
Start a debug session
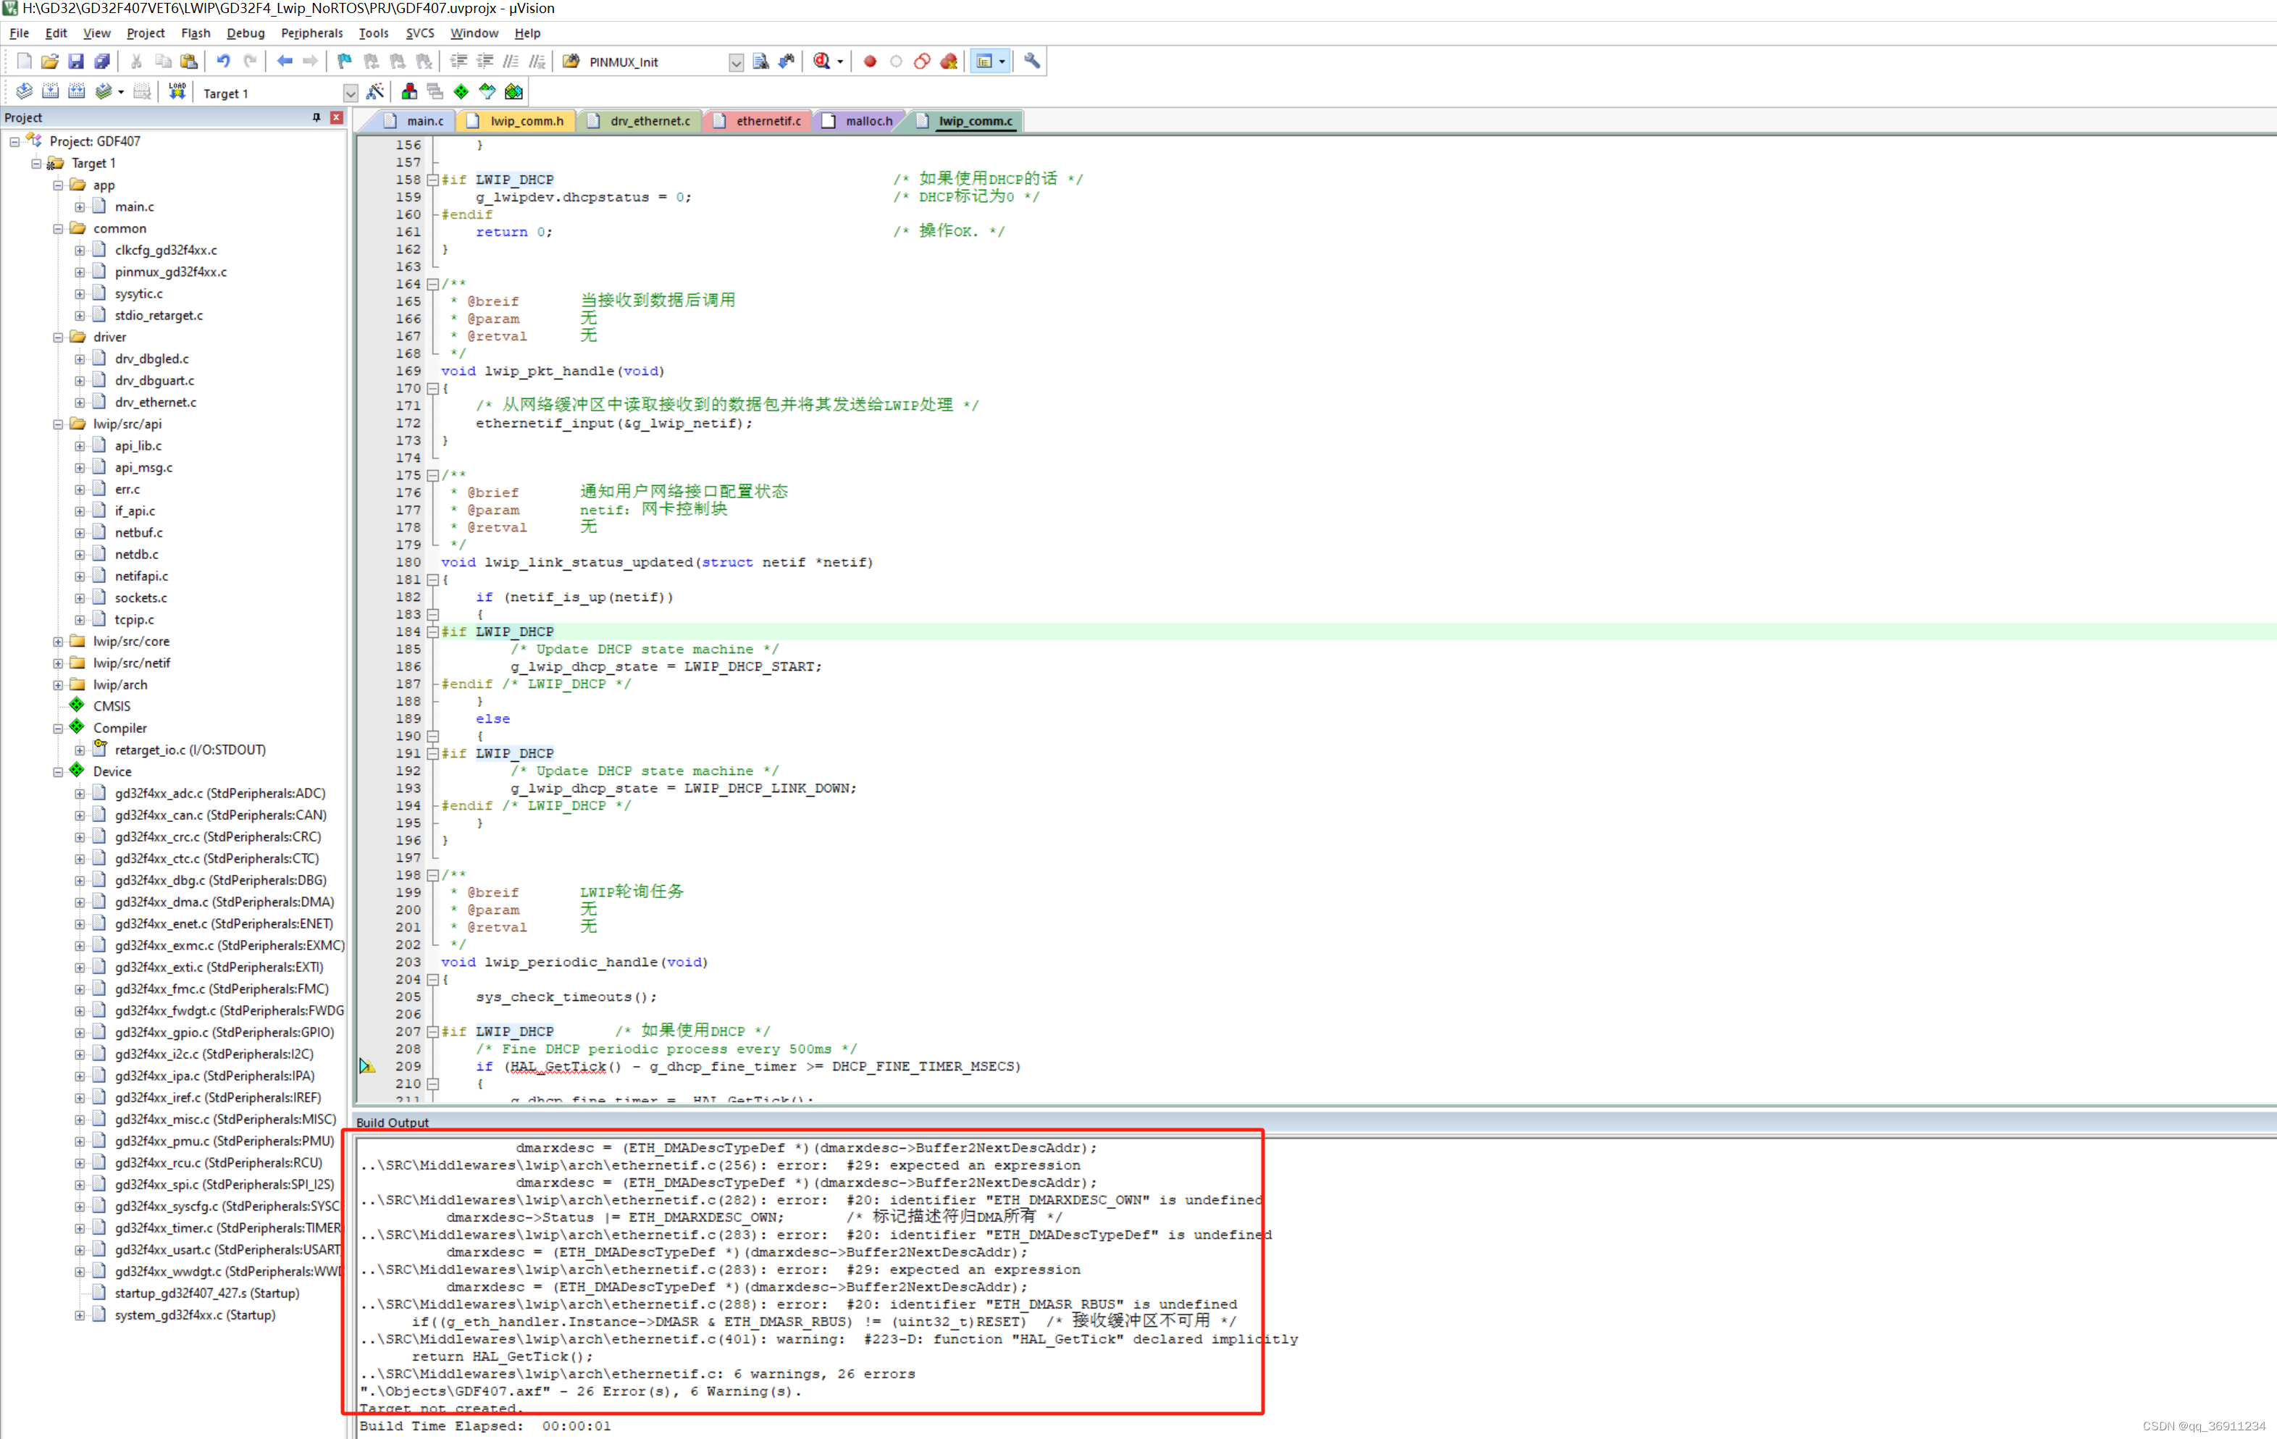click(821, 61)
